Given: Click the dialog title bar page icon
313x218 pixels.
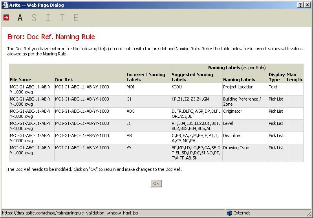Looking at the screenshot, I should click(x=5, y=5).
